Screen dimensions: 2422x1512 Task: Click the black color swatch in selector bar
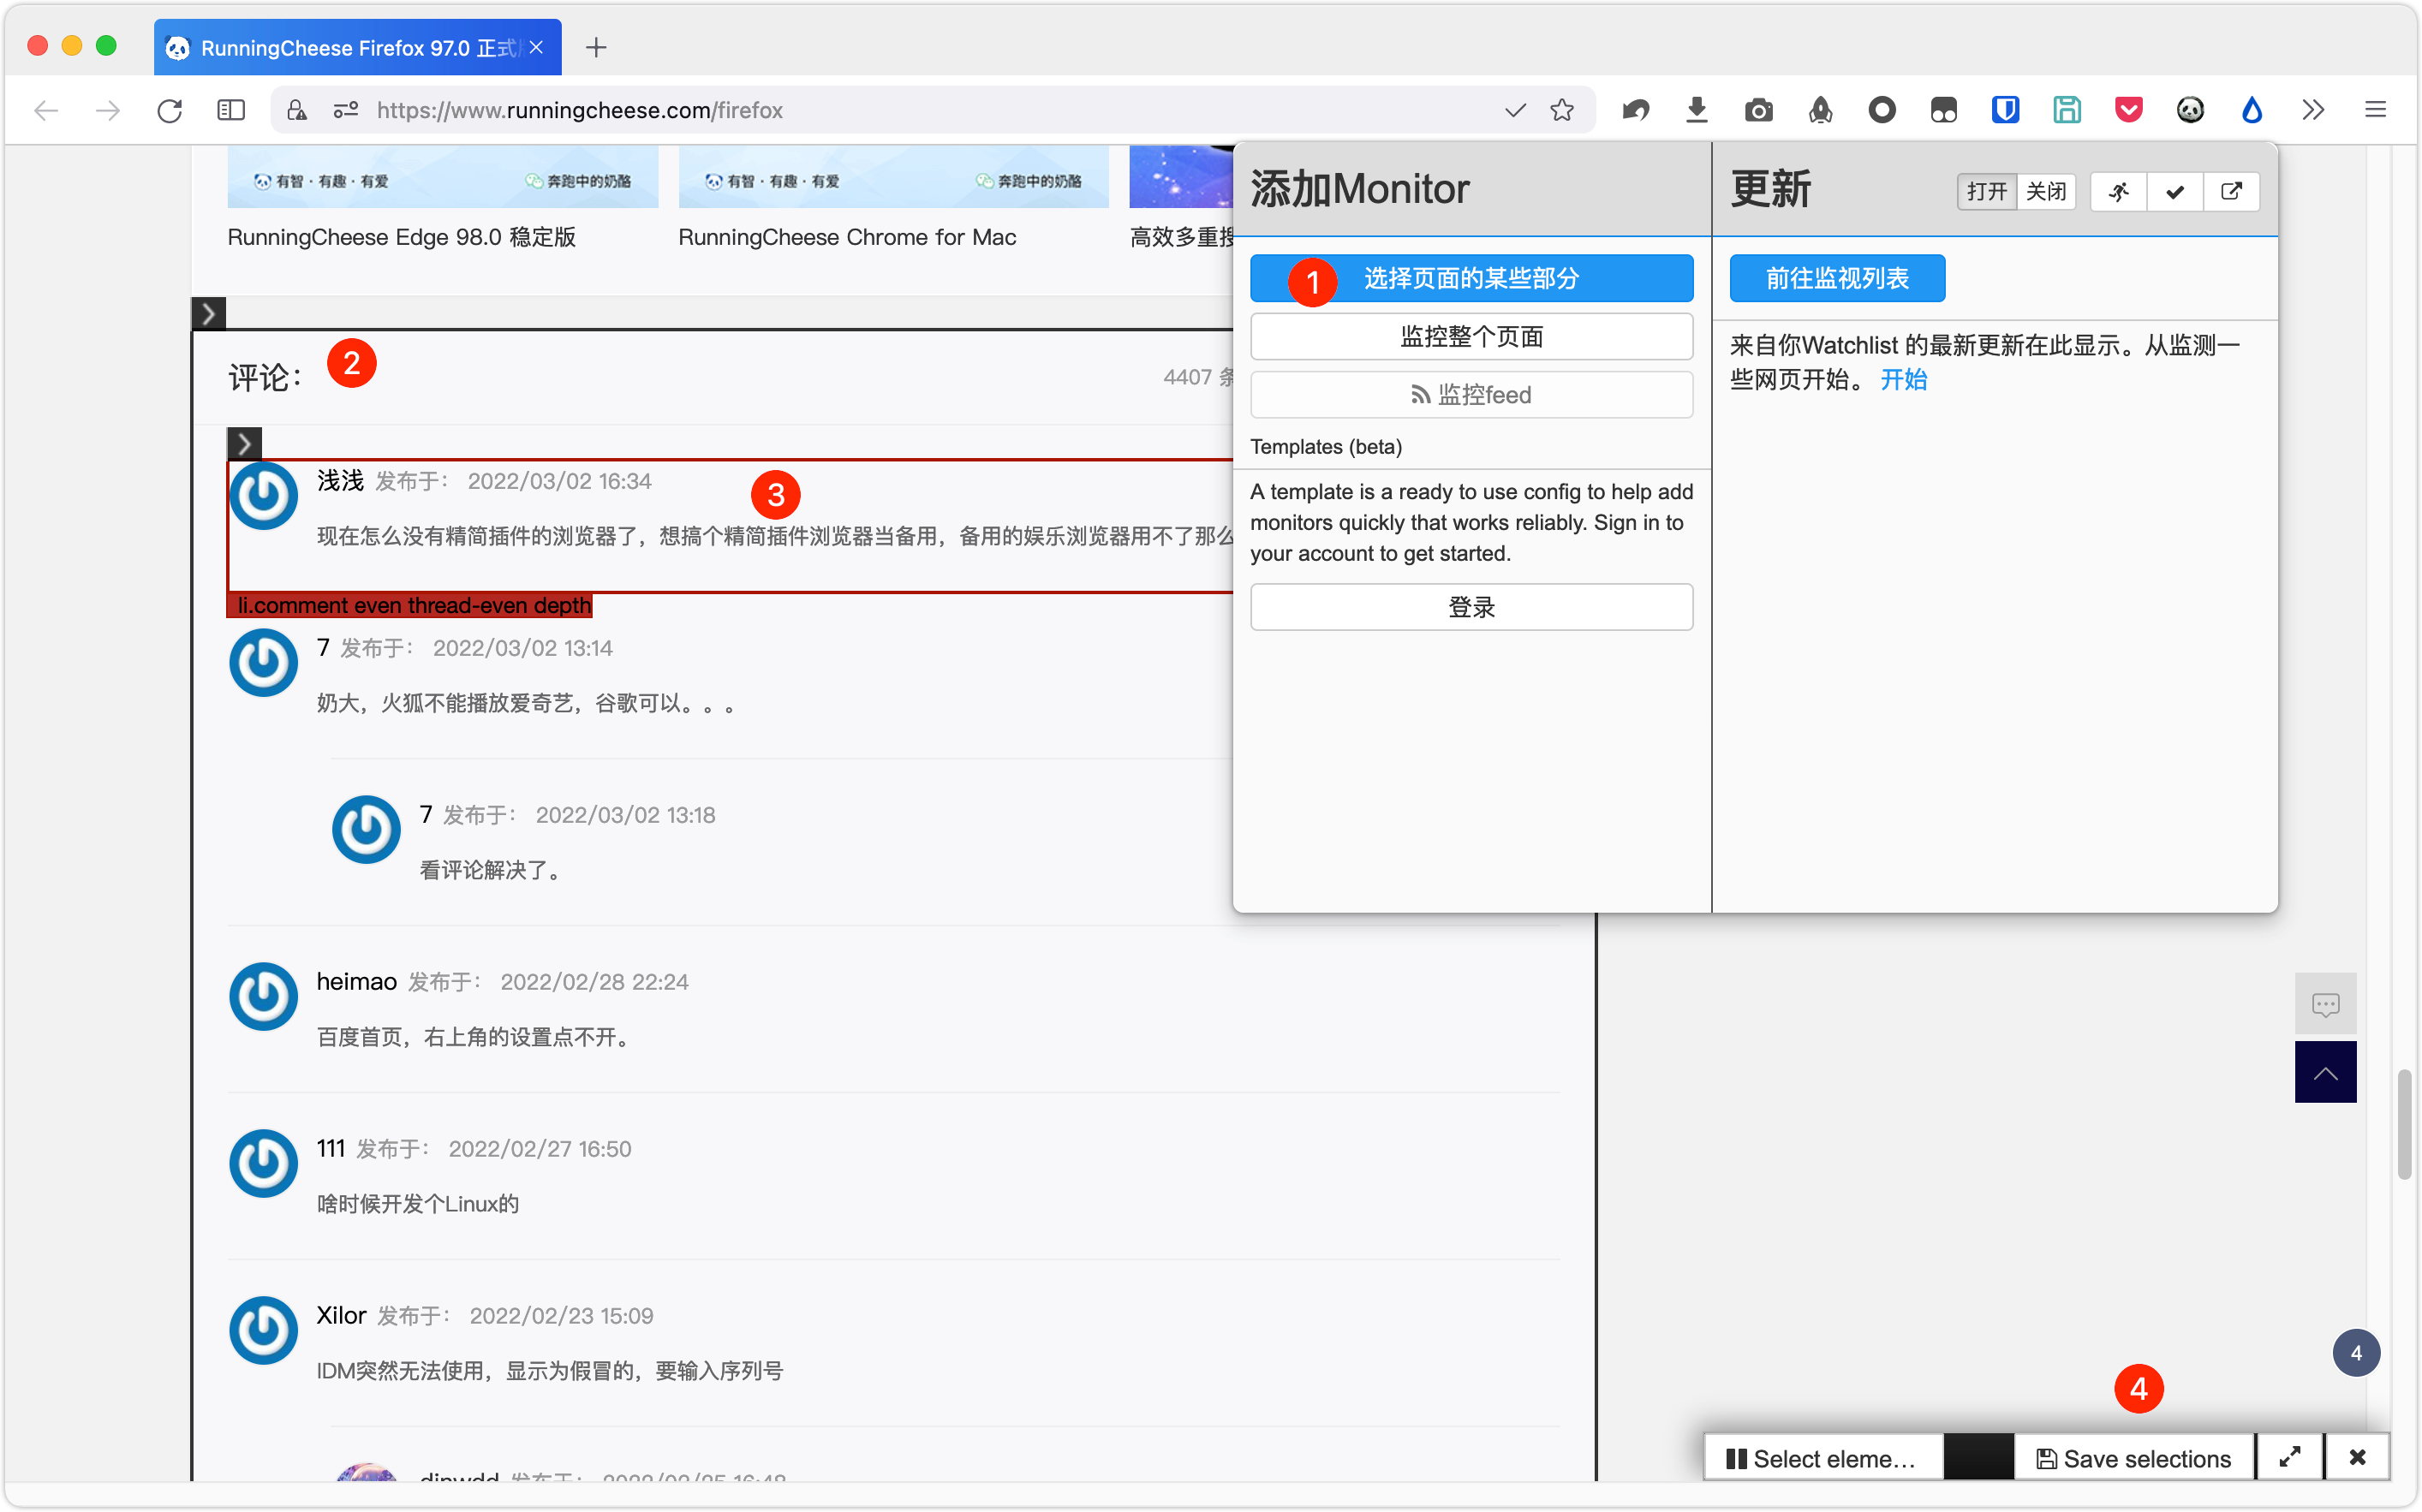pyautogui.click(x=1978, y=1458)
